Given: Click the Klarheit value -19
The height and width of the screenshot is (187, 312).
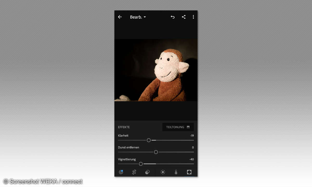Looking at the screenshot, I should pyautogui.click(x=192, y=136).
